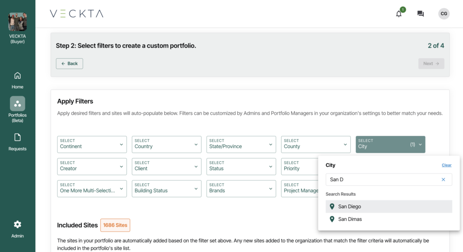The height and width of the screenshot is (252, 463).
Task: Expand the Continent filter dropdown
Action: (x=92, y=145)
